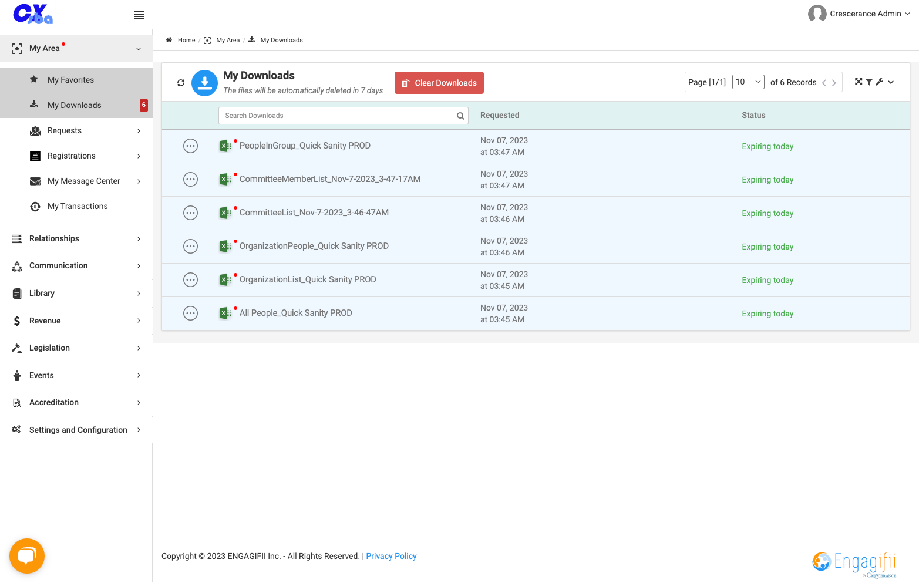Click the Clear Downloads button

click(x=439, y=83)
